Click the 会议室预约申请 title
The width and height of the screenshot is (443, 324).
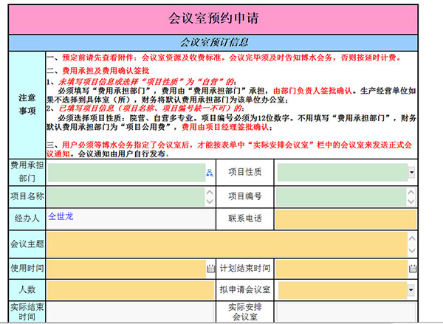(x=213, y=18)
